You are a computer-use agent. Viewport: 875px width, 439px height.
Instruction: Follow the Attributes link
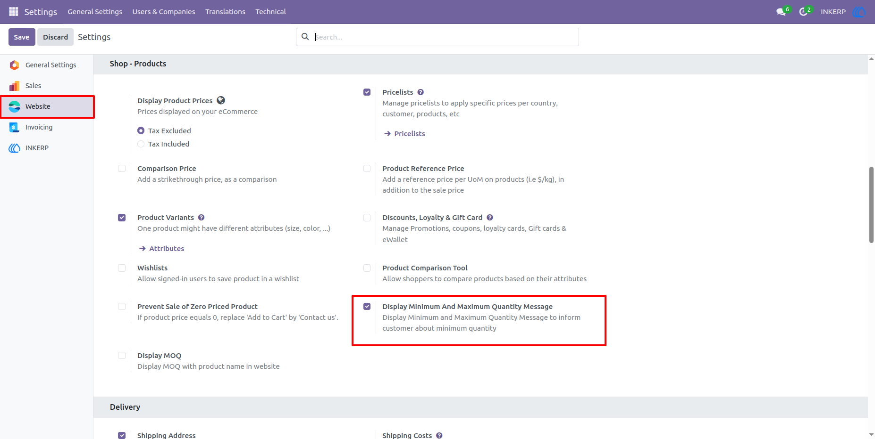click(x=167, y=249)
